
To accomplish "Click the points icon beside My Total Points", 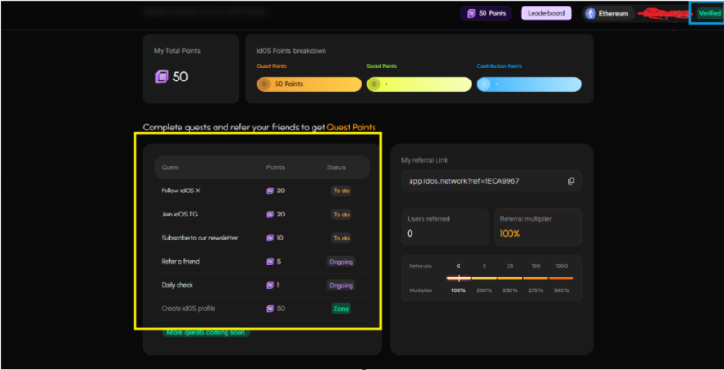I will click(x=162, y=77).
